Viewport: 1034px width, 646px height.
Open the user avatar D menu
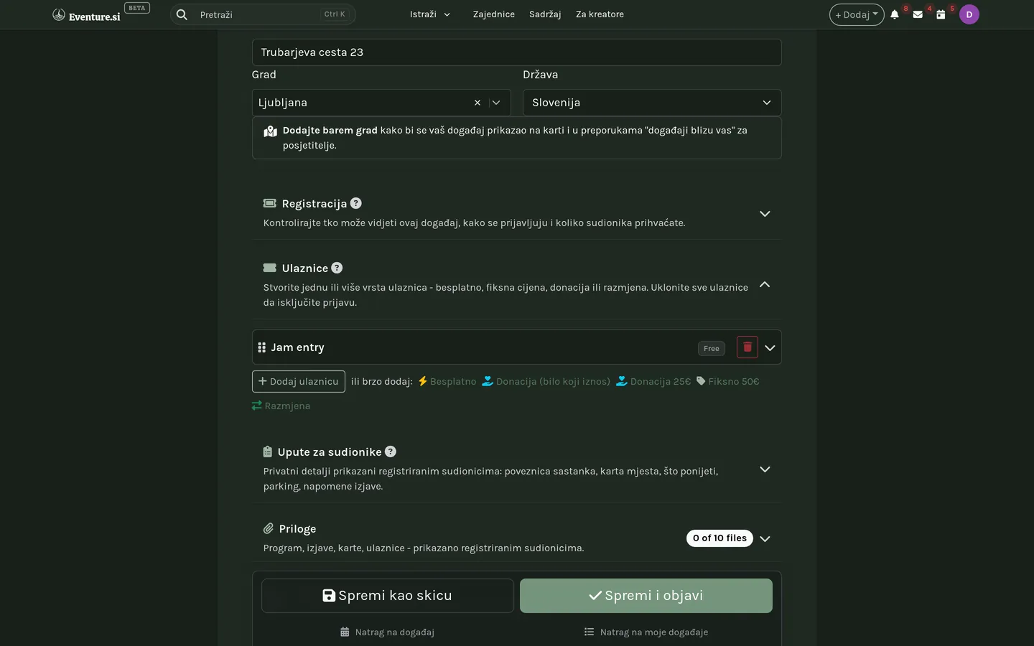(969, 14)
